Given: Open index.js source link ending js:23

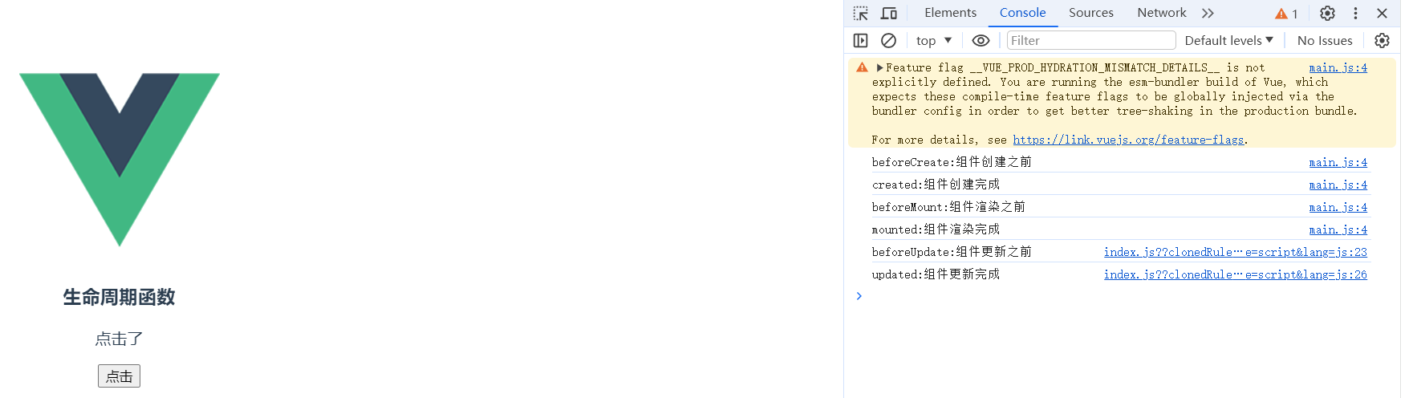Looking at the screenshot, I should tap(1235, 252).
